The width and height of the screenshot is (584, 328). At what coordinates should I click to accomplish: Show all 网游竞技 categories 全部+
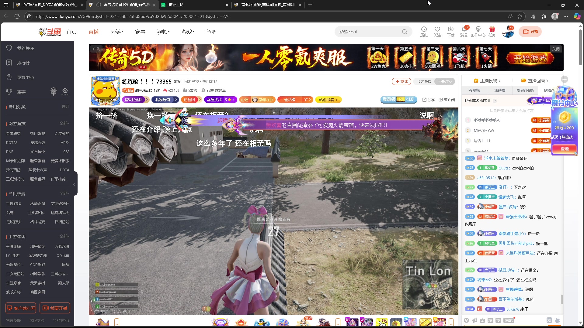[x=64, y=123]
